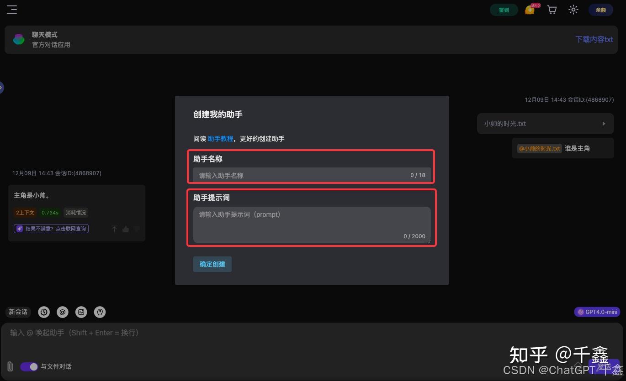Give a thumbs up to the response
Viewport: 626px width, 381px height.
126,229
